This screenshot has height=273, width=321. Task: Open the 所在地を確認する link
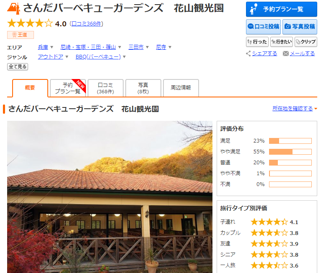tap(293, 109)
